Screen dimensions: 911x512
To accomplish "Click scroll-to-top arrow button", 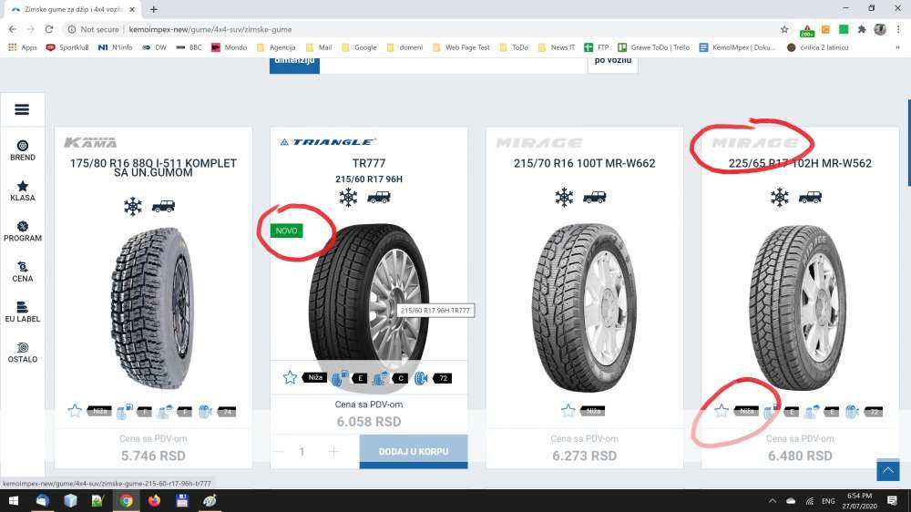I will (x=887, y=470).
